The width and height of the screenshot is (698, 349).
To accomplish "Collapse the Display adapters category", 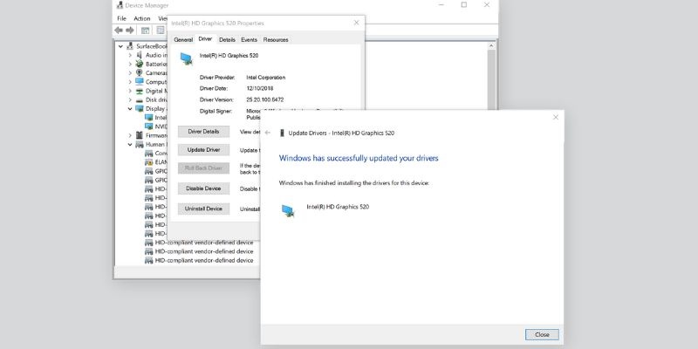I will (x=130, y=108).
